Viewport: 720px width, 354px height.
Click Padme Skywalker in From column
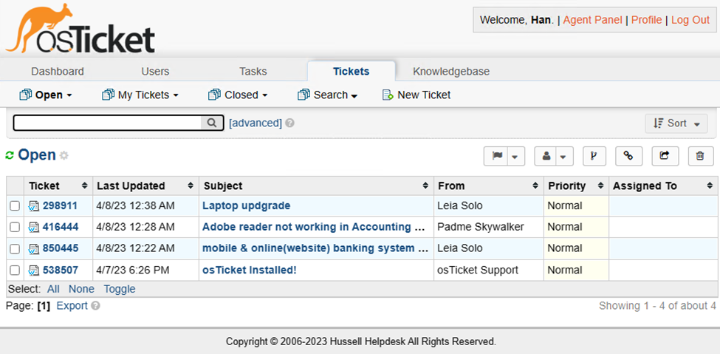pos(481,227)
